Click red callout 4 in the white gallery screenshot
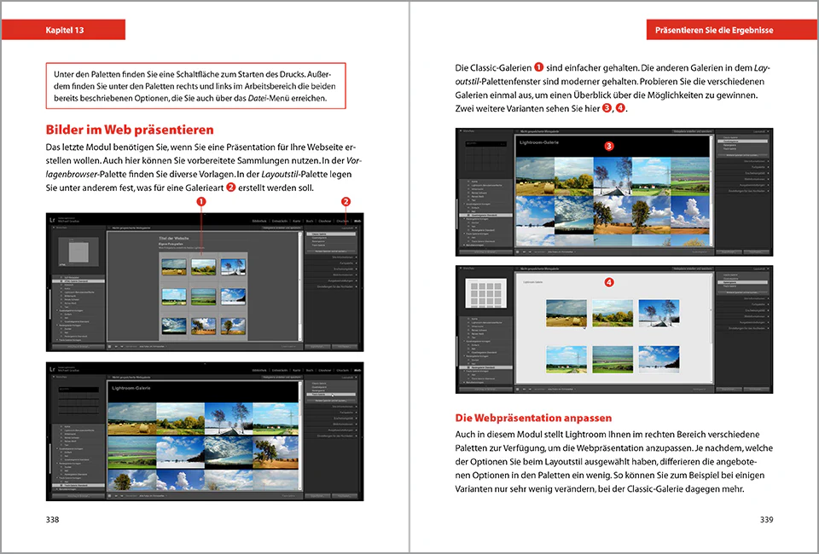The image size is (819, 554). [609, 282]
